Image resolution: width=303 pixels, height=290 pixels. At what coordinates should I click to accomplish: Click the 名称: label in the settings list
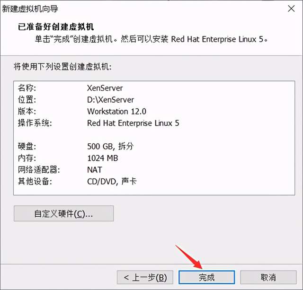(x=27, y=88)
